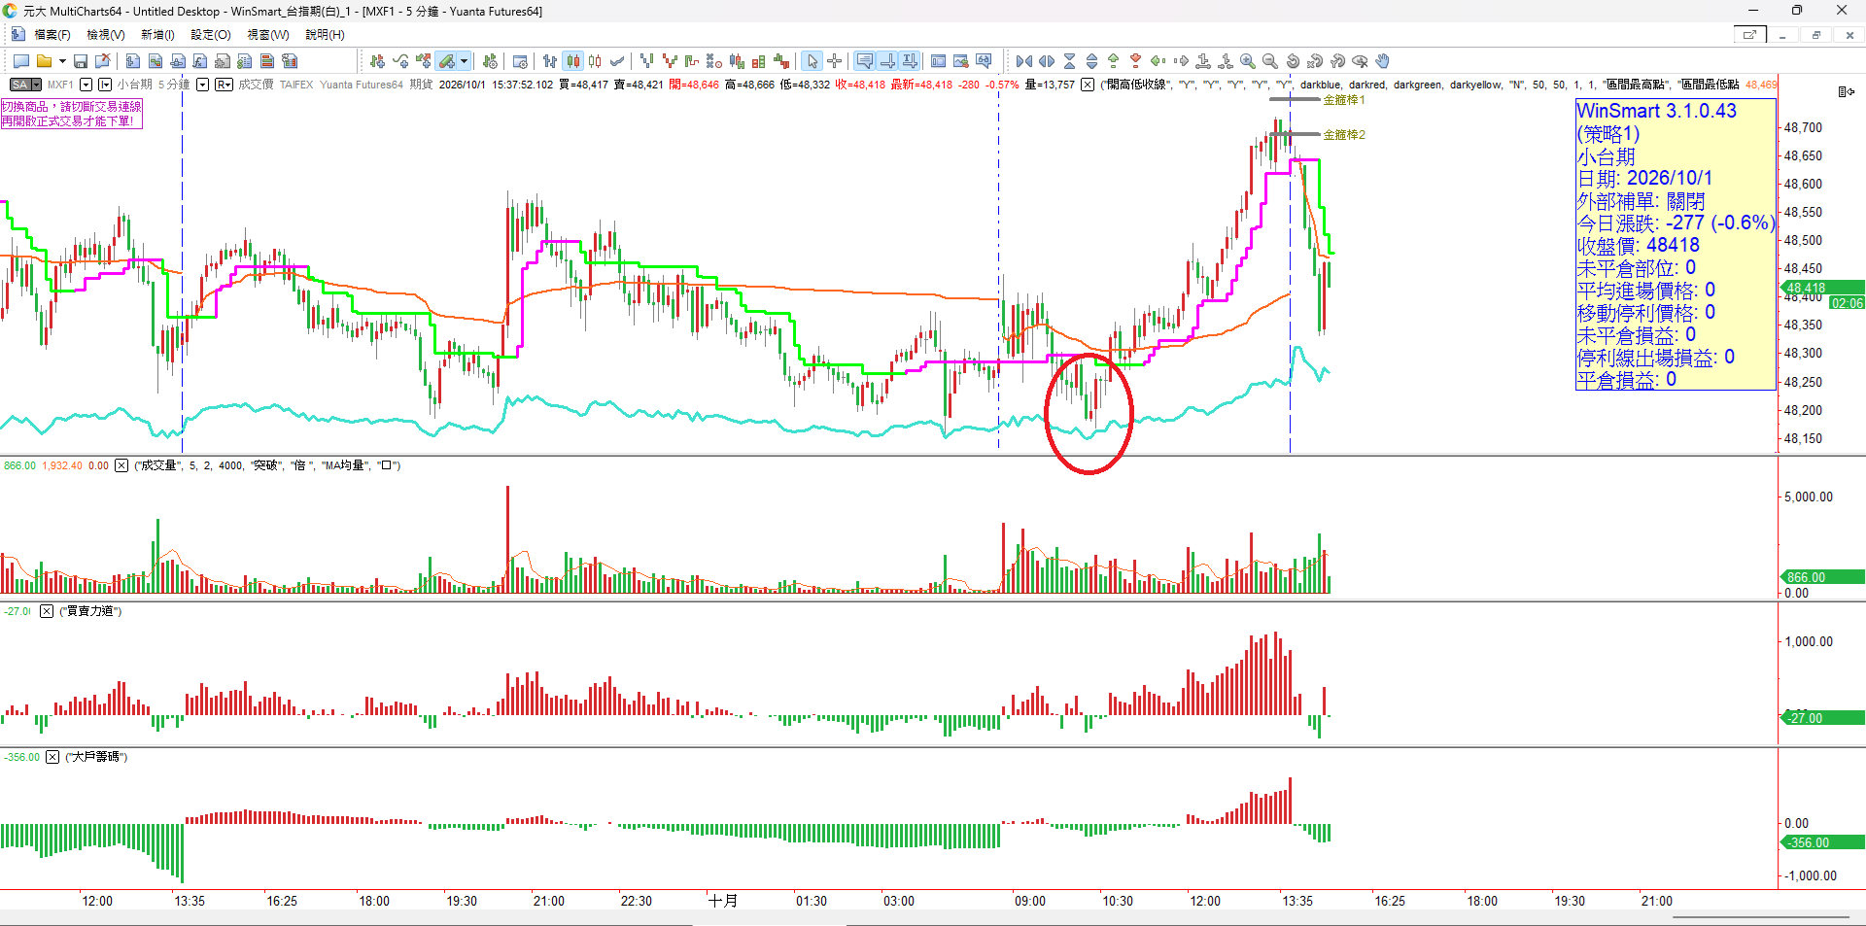
Task: Toggle the X box beside 大戶籌碼 indicator
Action: coord(52,757)
